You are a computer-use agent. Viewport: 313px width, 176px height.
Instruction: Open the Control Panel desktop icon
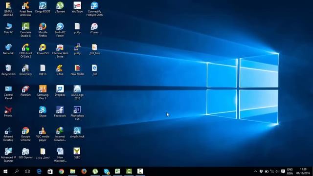click(x=8, y=92)
